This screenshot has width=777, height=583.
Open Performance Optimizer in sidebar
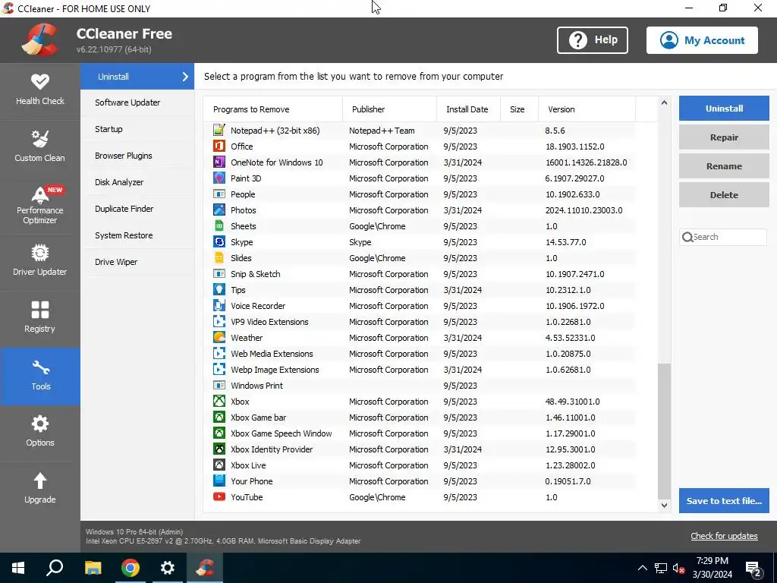point(39,204)
